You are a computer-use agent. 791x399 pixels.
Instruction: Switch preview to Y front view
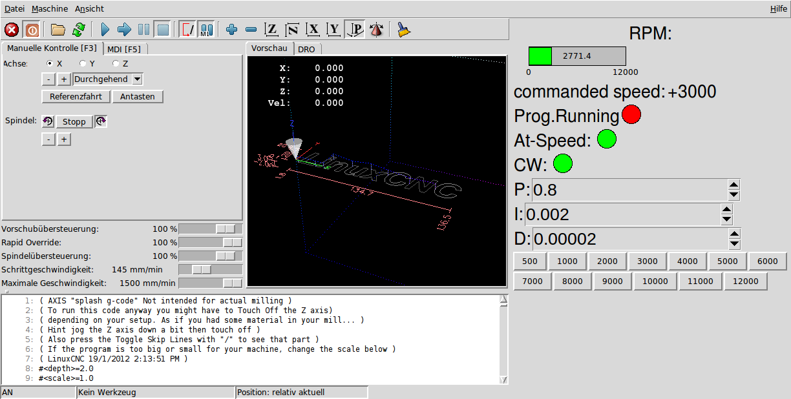click(x=334, y=30)
